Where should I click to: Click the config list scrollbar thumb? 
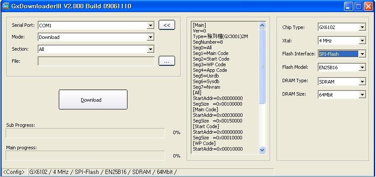pos(262,67)
